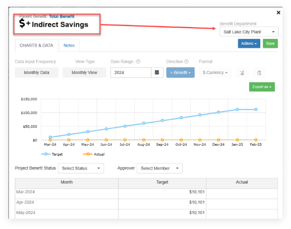The width and height of the screenshot is (291, 229).
Task: Click the May-2024 Target value cell
Action: pyautogui.click(x=162, y=214)
